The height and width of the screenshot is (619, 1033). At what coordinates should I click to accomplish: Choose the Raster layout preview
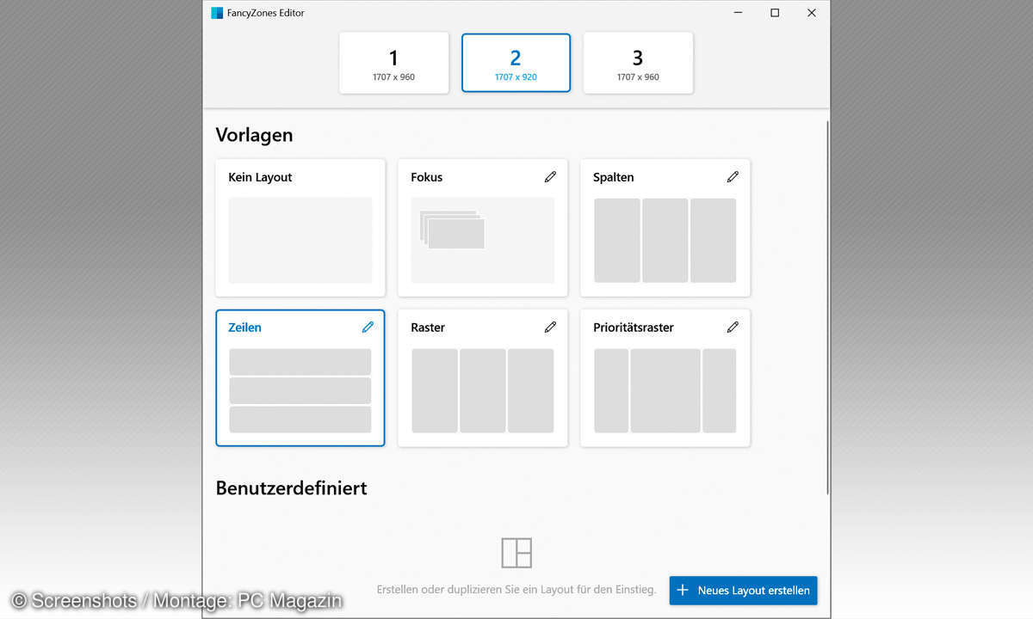483,390
